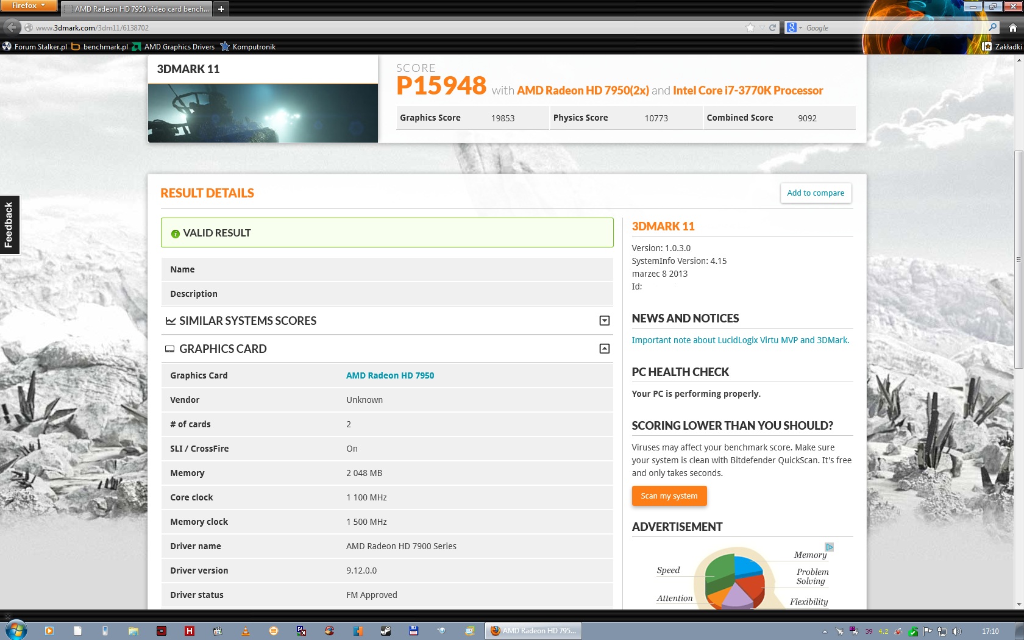Select the AMD Radeon HD 7950 browser tab
Image resolution: width=1024 pixels, height=640 pixels.
tap(137, 9)
